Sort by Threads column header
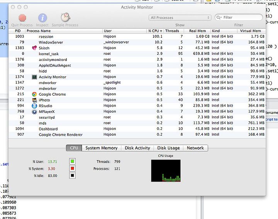 tap(174, 31)
